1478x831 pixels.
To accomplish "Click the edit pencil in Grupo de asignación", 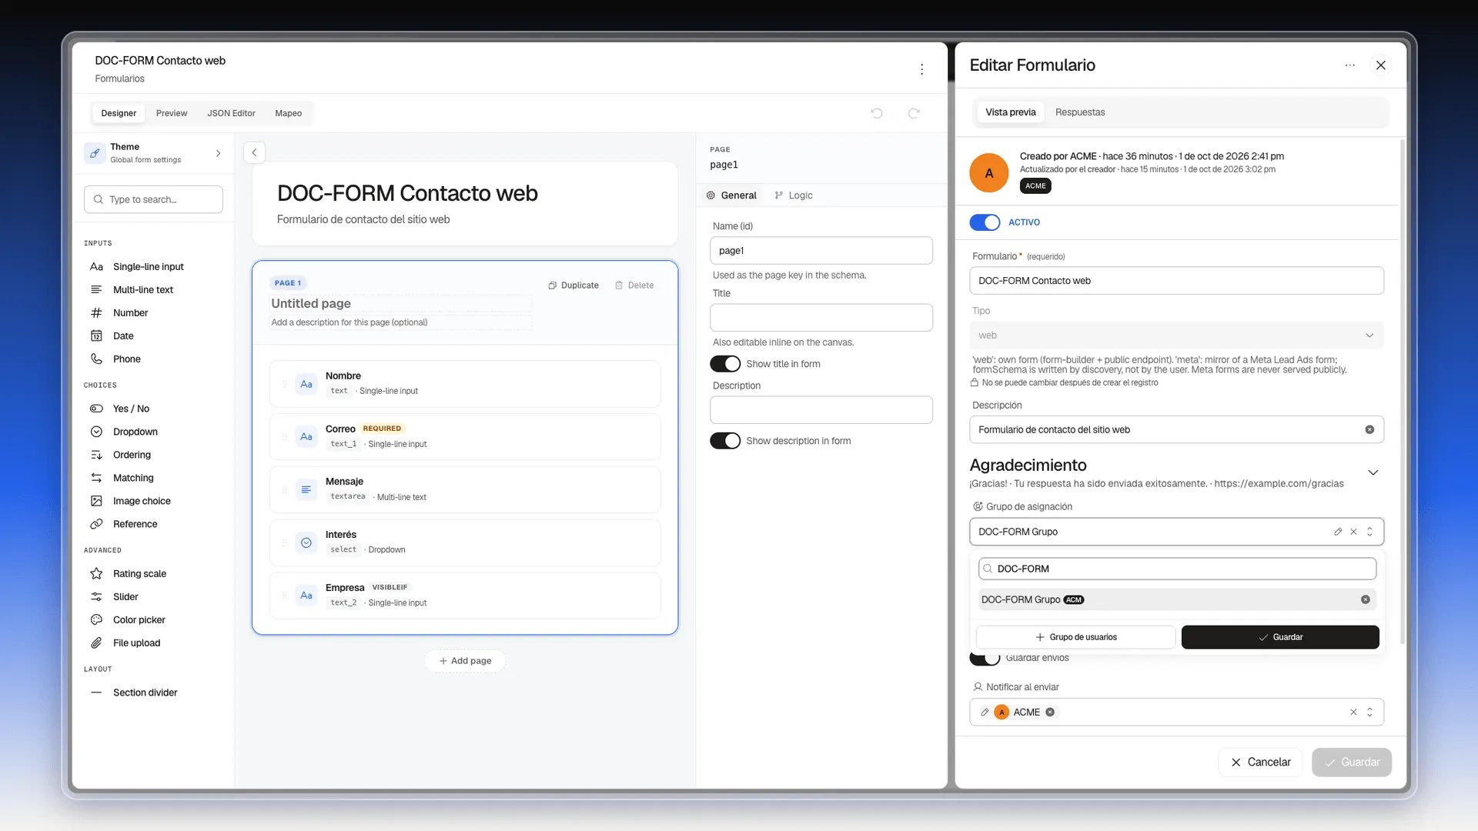I will [x=1338, y=532].
